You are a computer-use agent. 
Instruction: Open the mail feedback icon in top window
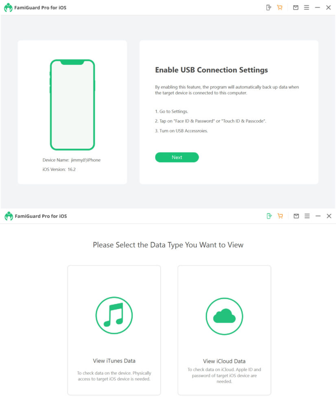pyautogui.click(x=296, y=7)
